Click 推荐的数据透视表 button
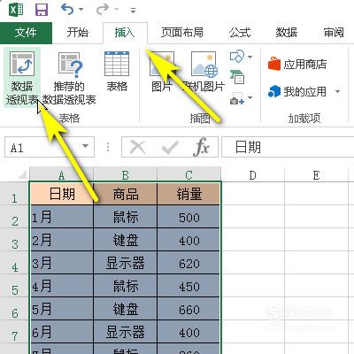 tap(69, 78)
